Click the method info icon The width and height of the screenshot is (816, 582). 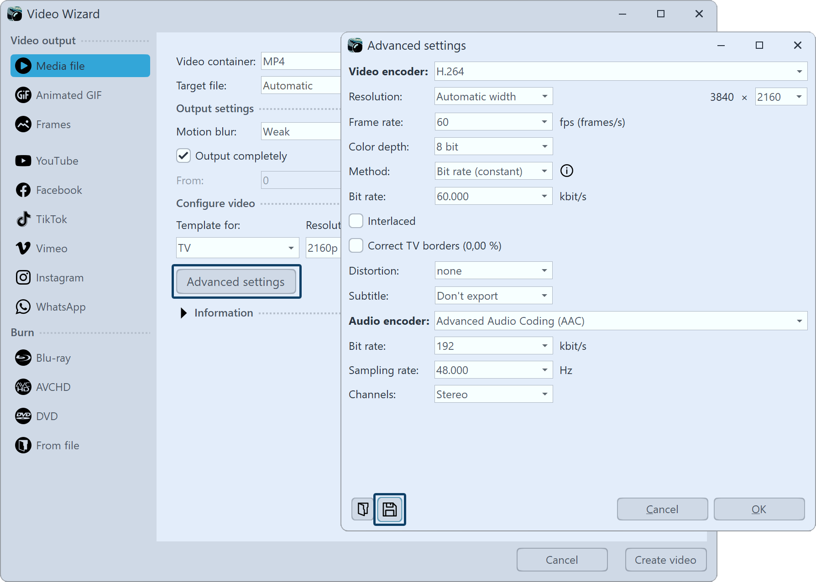[566, 171]
